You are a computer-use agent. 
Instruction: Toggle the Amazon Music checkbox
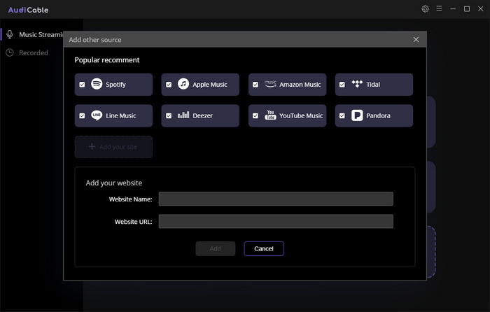255,85
